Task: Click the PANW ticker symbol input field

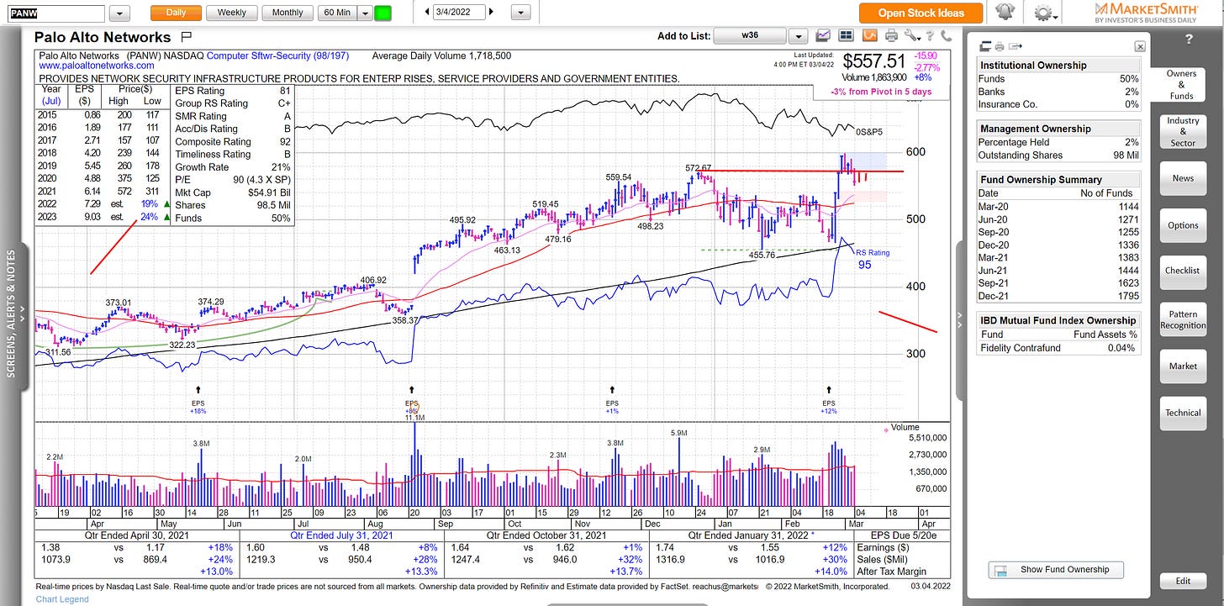Action: (x=55, y=13)
